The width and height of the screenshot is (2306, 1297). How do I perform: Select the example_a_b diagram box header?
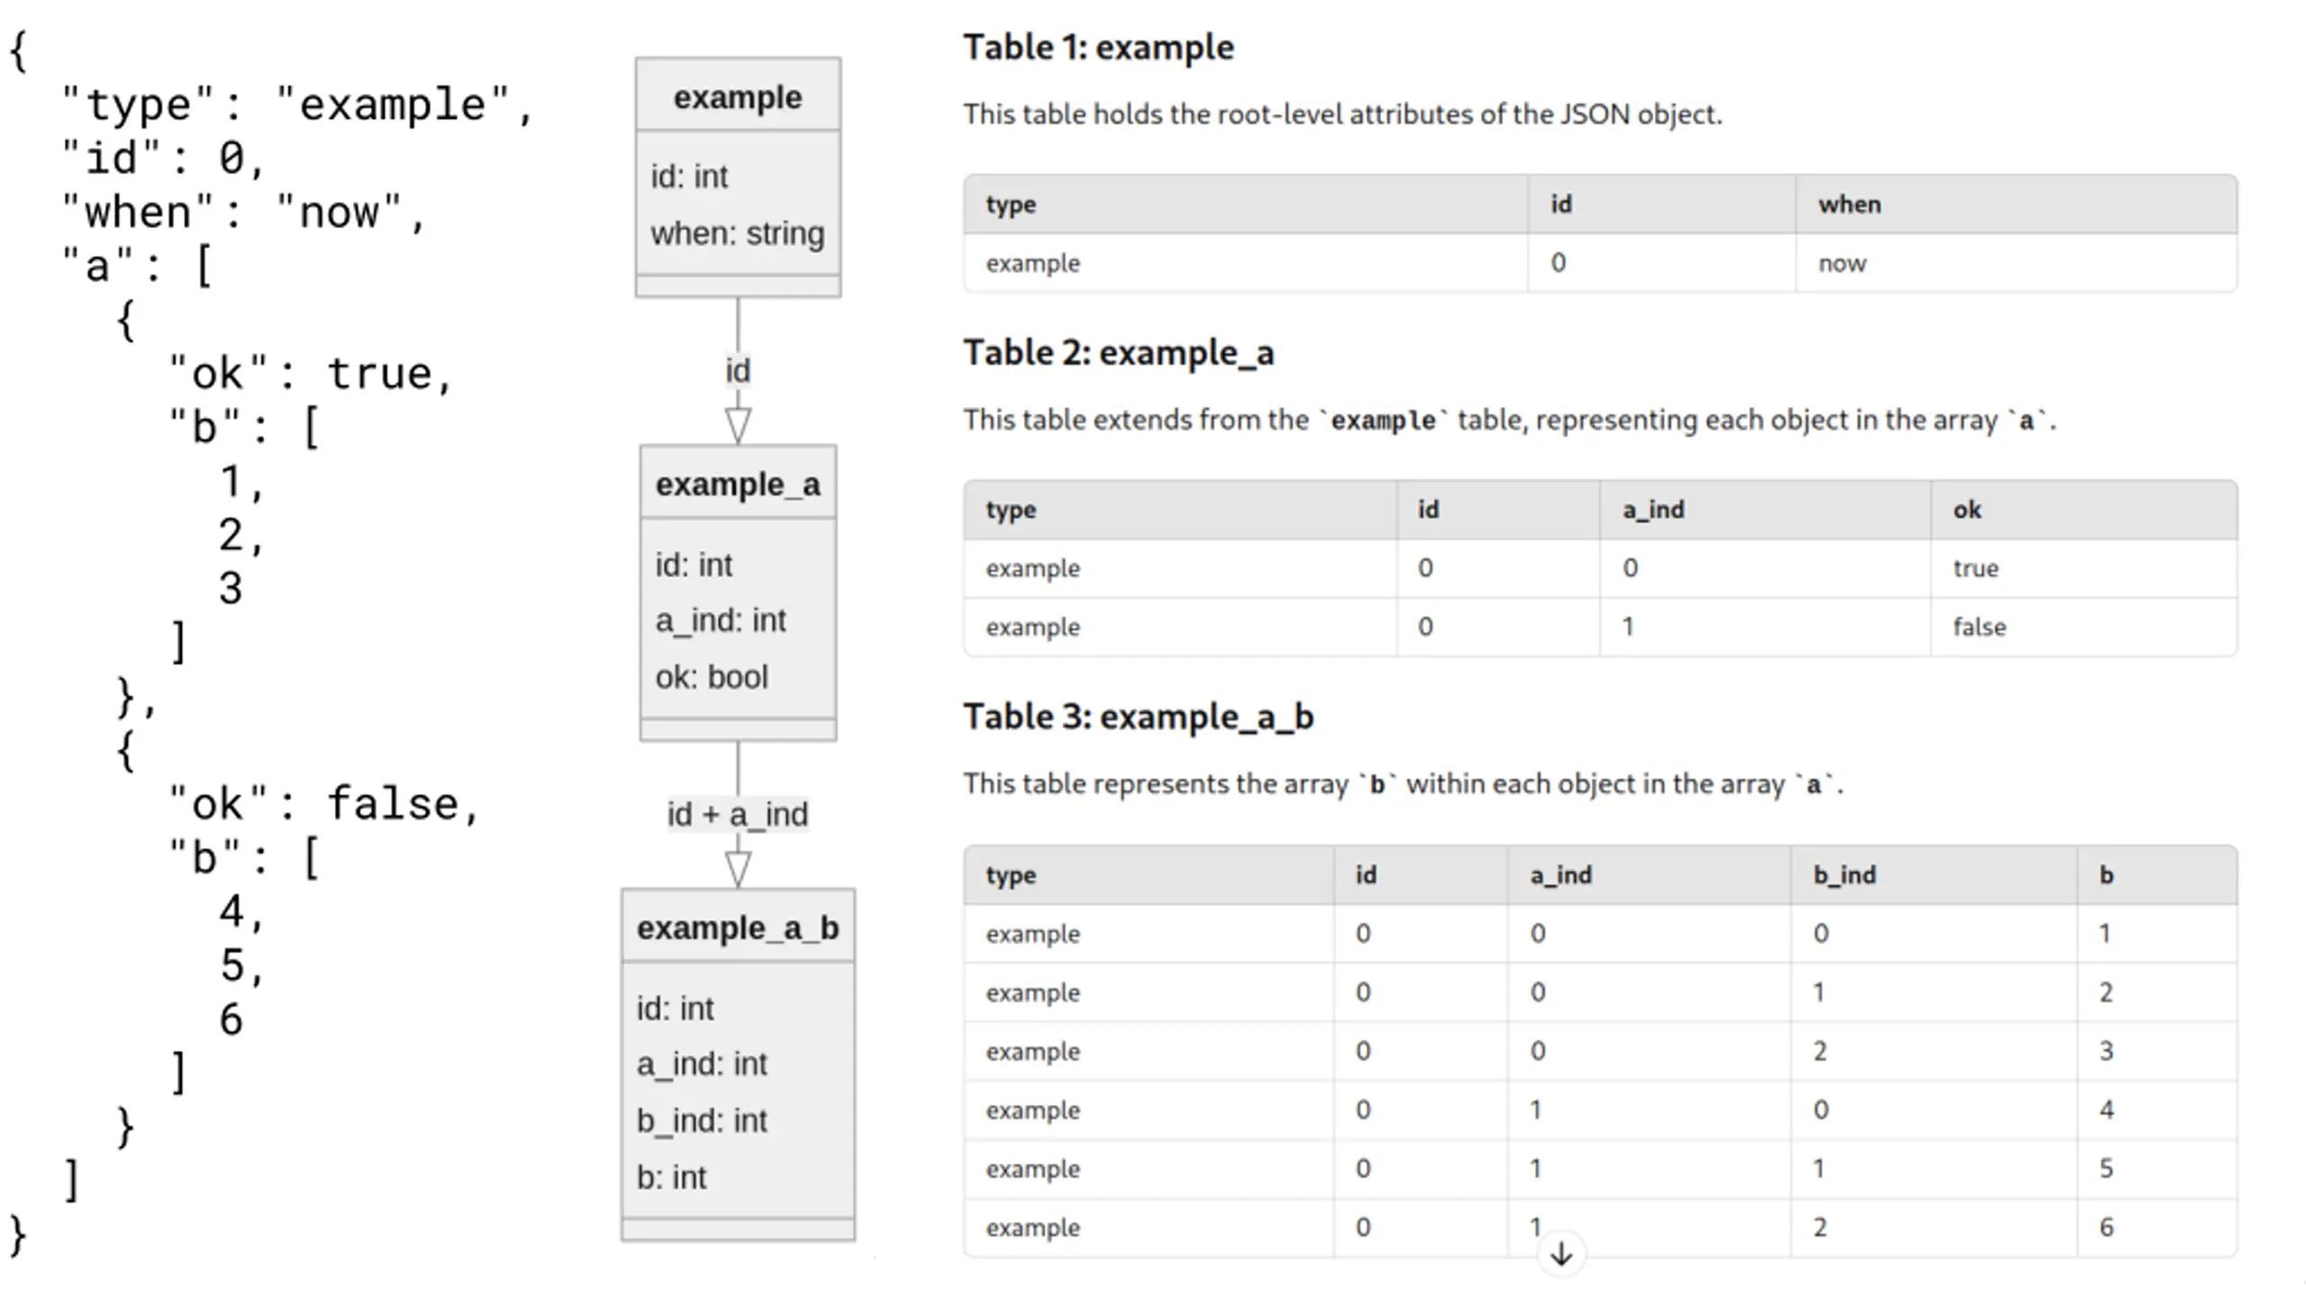tap(738, 928)
